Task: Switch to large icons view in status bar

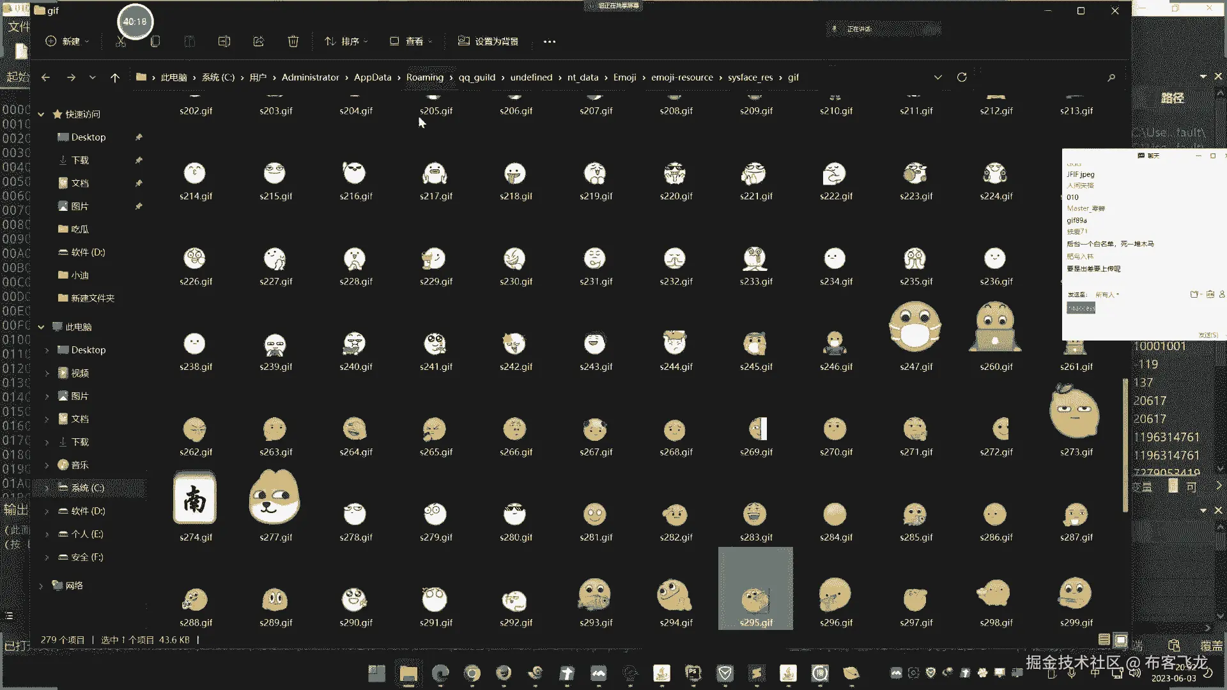Action: coord(1121,640)
